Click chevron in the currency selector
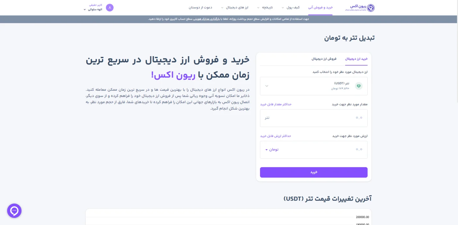This screenshot has height=225, width=458. [x=267, y=86]
